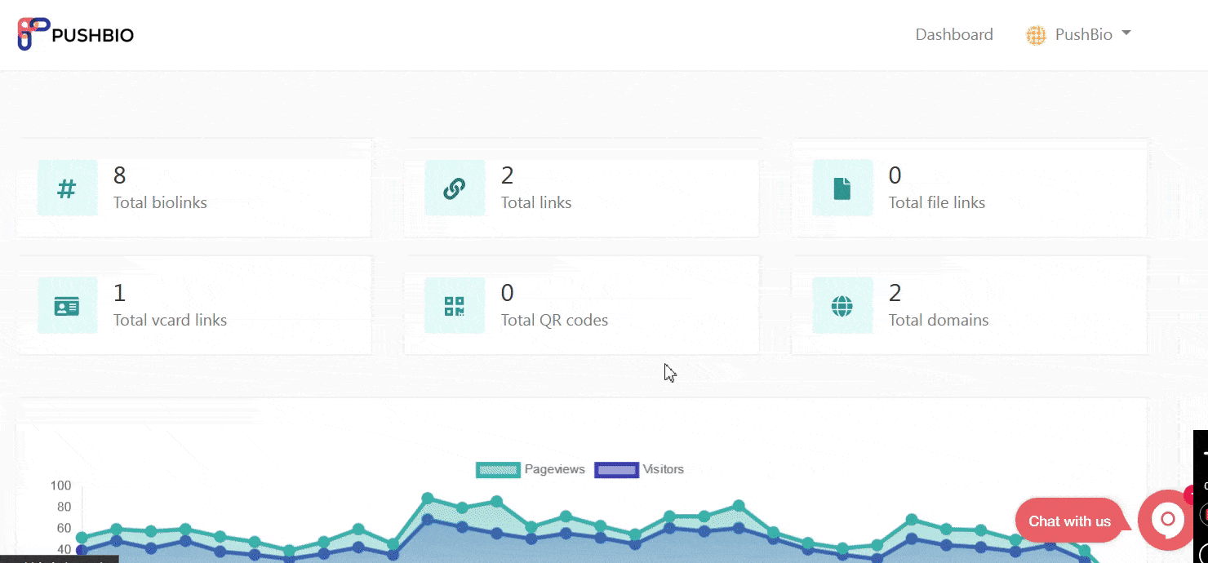Click the QR code icon
Screen dimensions: 1208x563
[x=454, y=306]
